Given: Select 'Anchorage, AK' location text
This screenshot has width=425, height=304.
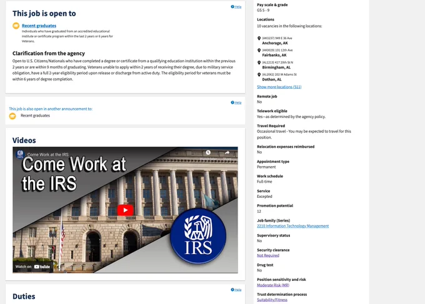Looking at the screenshot, I should [275, 43].
